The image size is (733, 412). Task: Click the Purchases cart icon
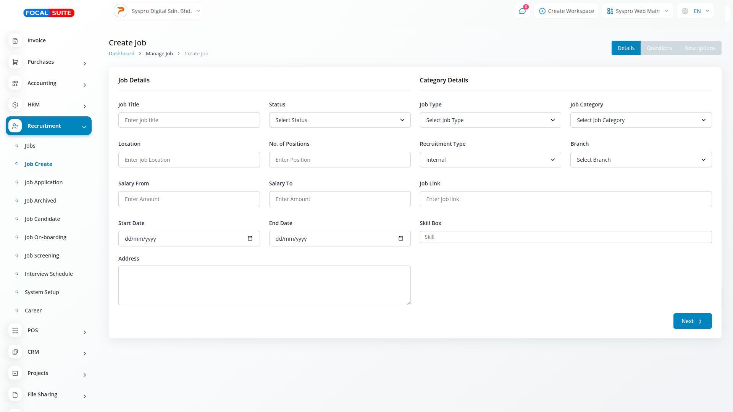(15, 62)
